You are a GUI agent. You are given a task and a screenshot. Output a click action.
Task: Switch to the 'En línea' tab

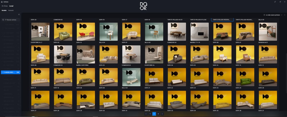(x=5, y=6)
